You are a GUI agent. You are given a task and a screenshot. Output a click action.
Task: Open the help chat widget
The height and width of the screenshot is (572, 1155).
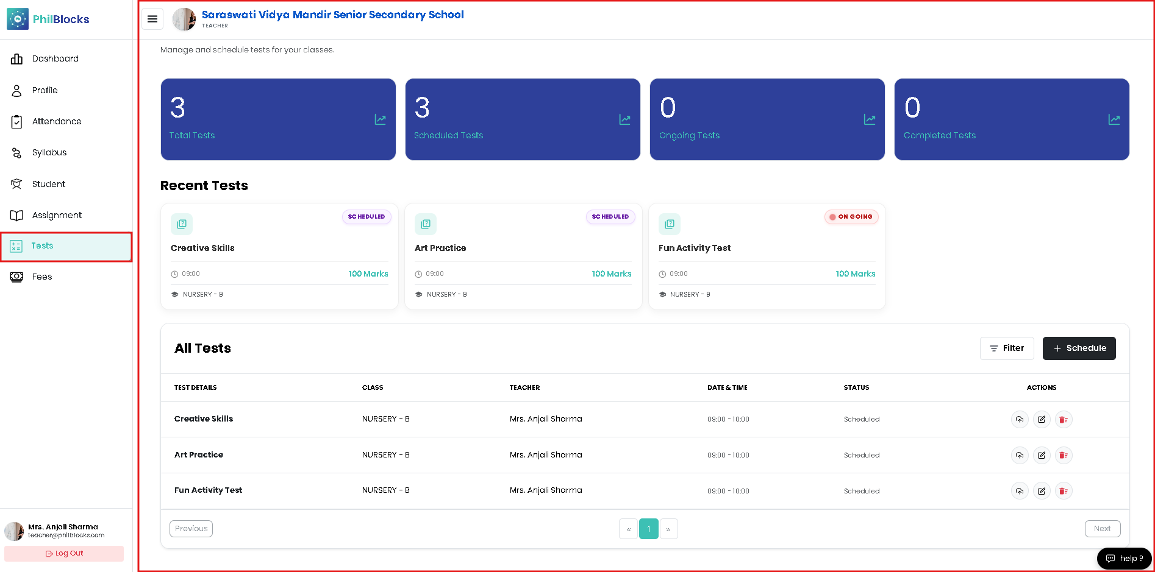1124,558
